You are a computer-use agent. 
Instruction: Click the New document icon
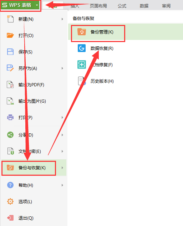coord(10,19)
